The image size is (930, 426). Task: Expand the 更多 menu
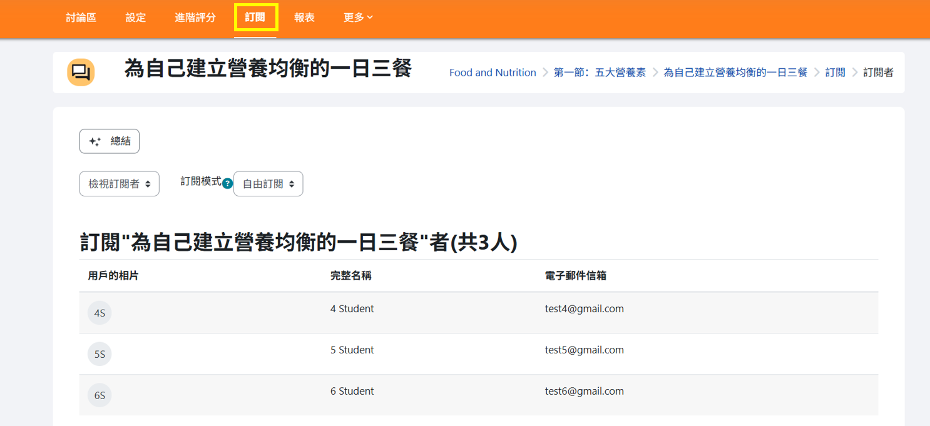click(x=358, y=18)
